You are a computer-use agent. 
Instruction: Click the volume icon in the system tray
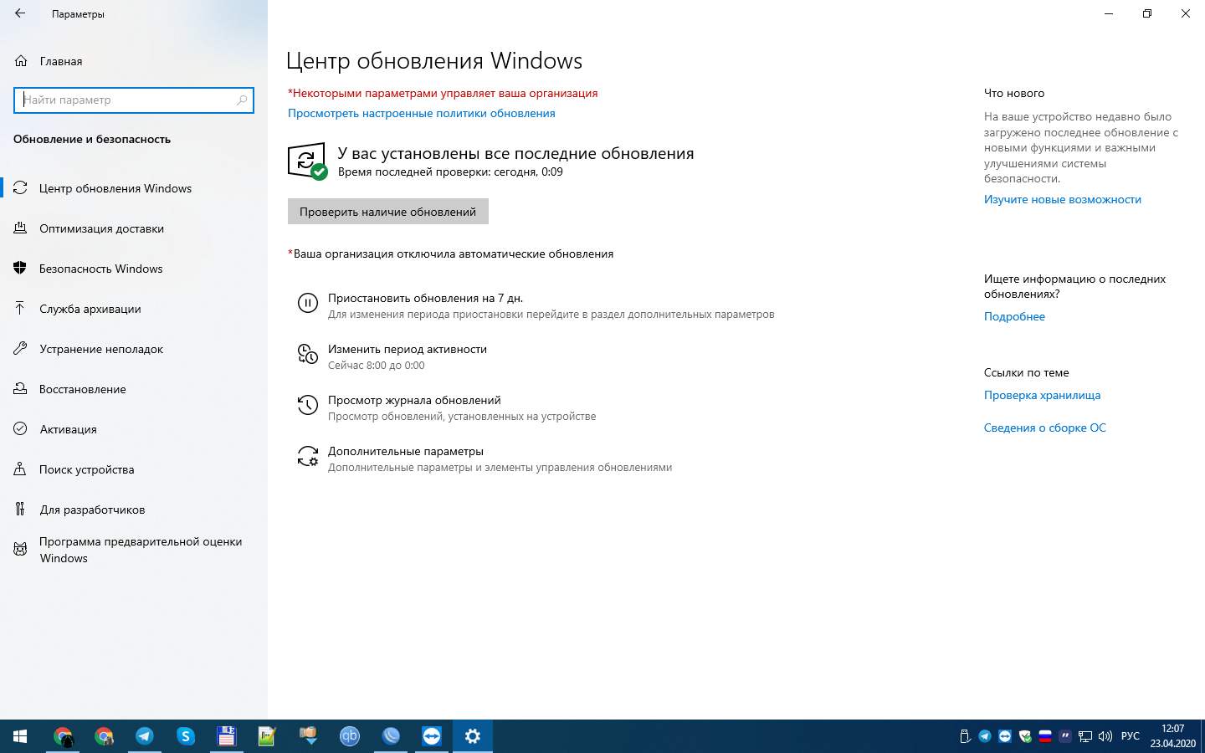click(x=1105, y=736)
